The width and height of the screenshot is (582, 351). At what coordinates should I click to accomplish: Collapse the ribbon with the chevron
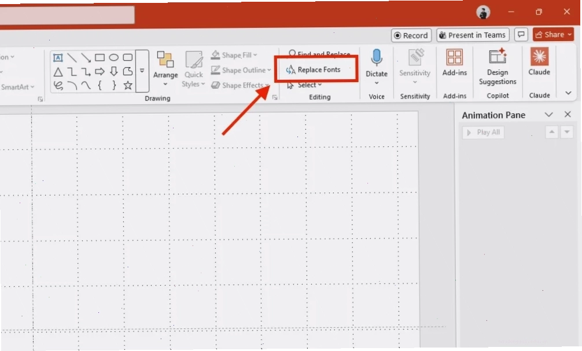pos(568,93)
